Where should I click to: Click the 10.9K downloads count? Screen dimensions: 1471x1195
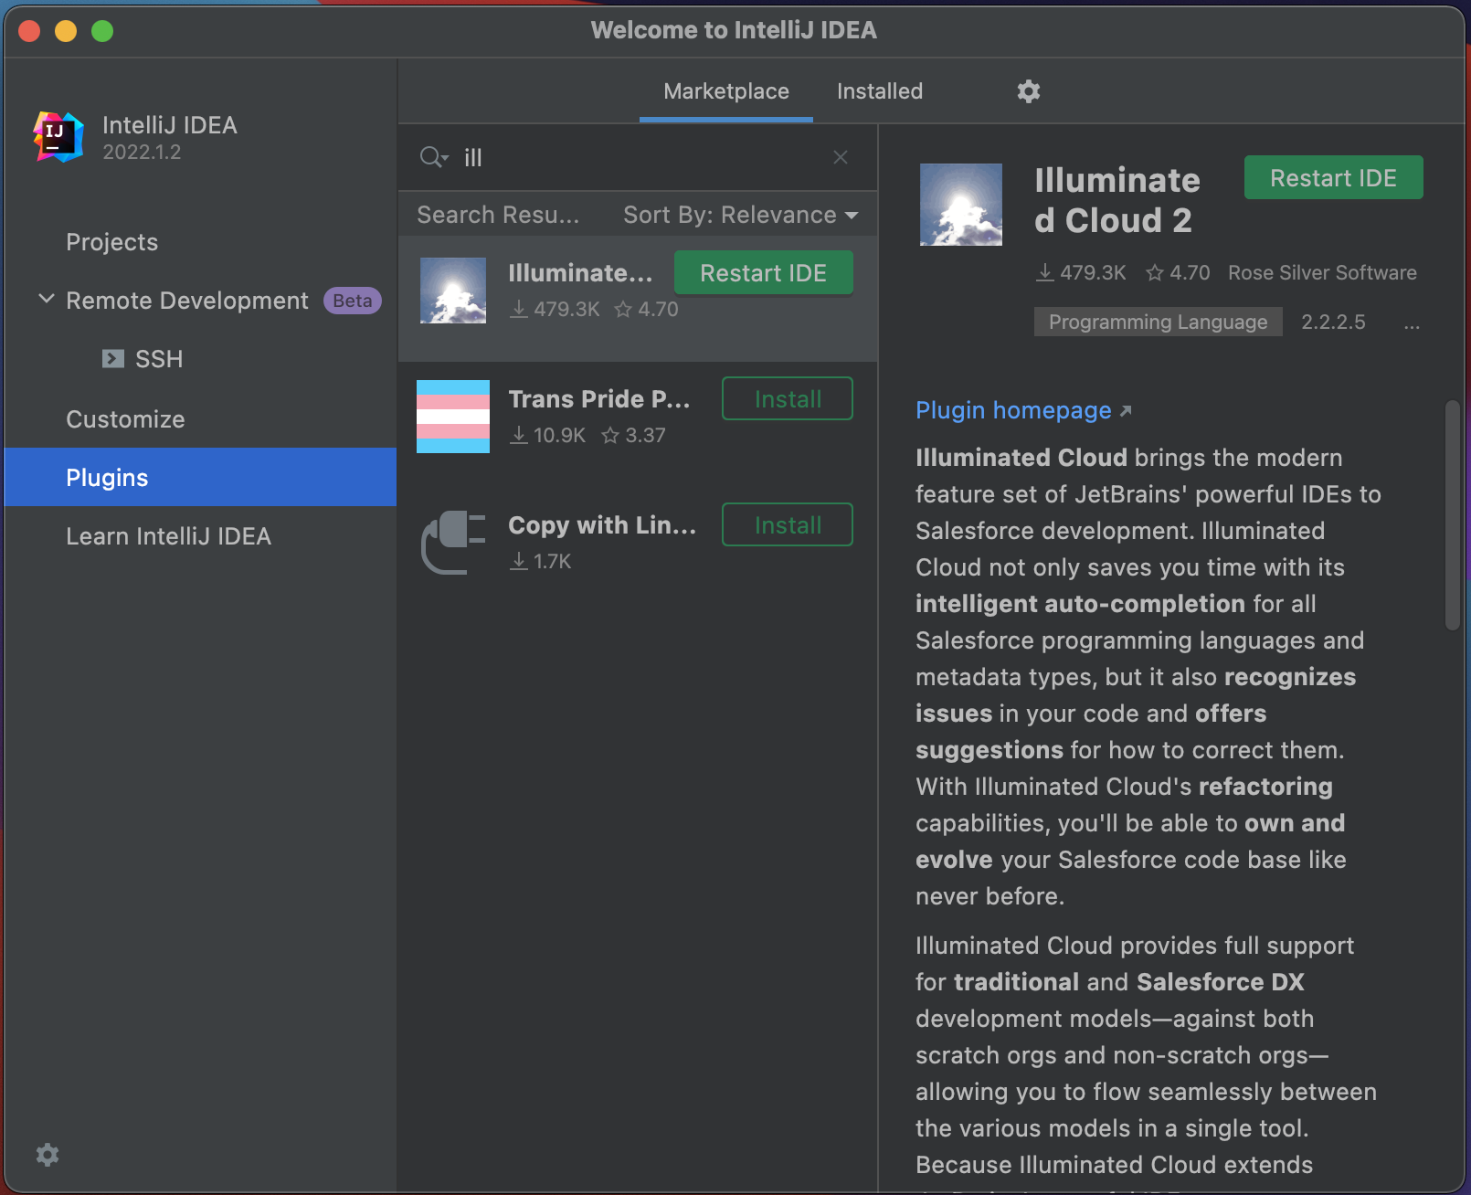click(547, 435)
